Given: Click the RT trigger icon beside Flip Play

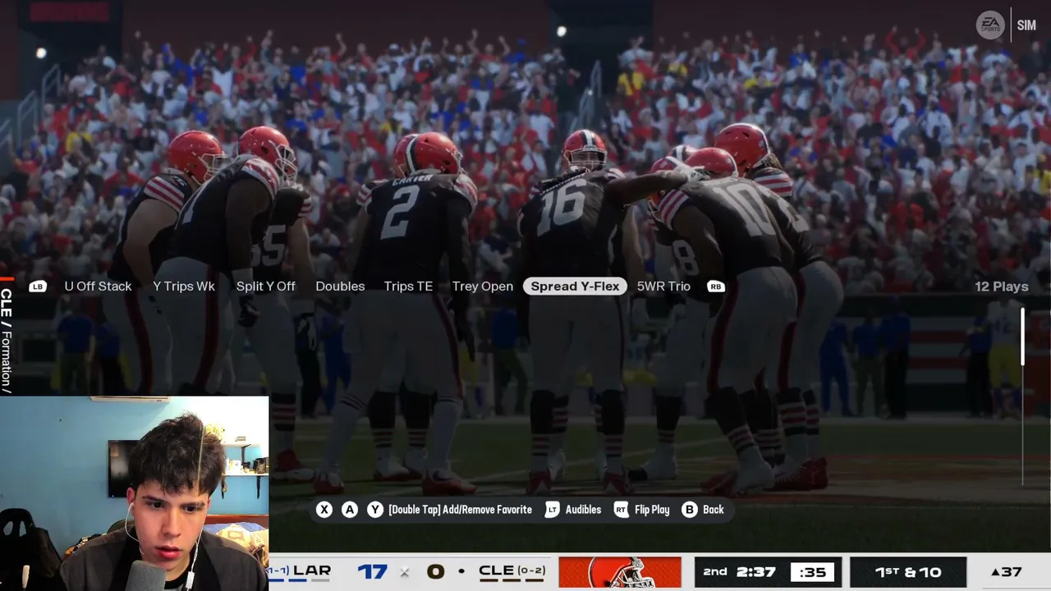Looking at the screenshot, I should pyautogui.click(x=622, y=510).
